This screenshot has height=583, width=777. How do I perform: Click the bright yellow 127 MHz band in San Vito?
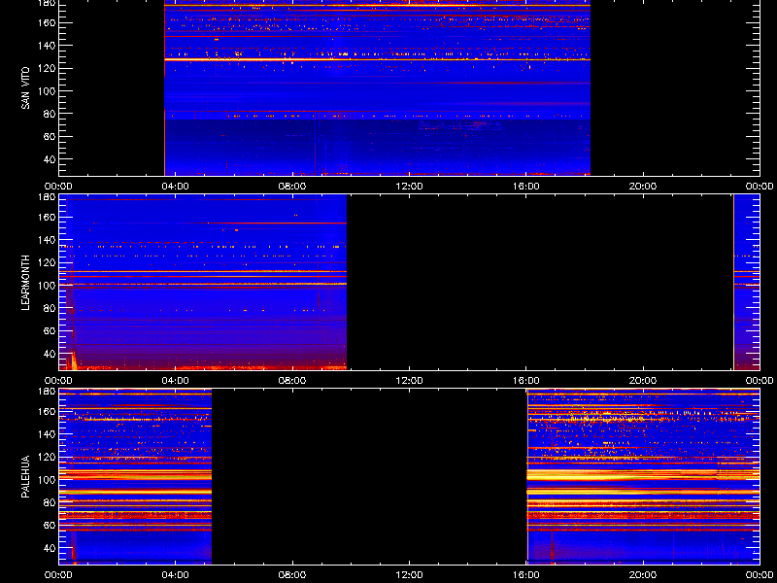(377, 60)
